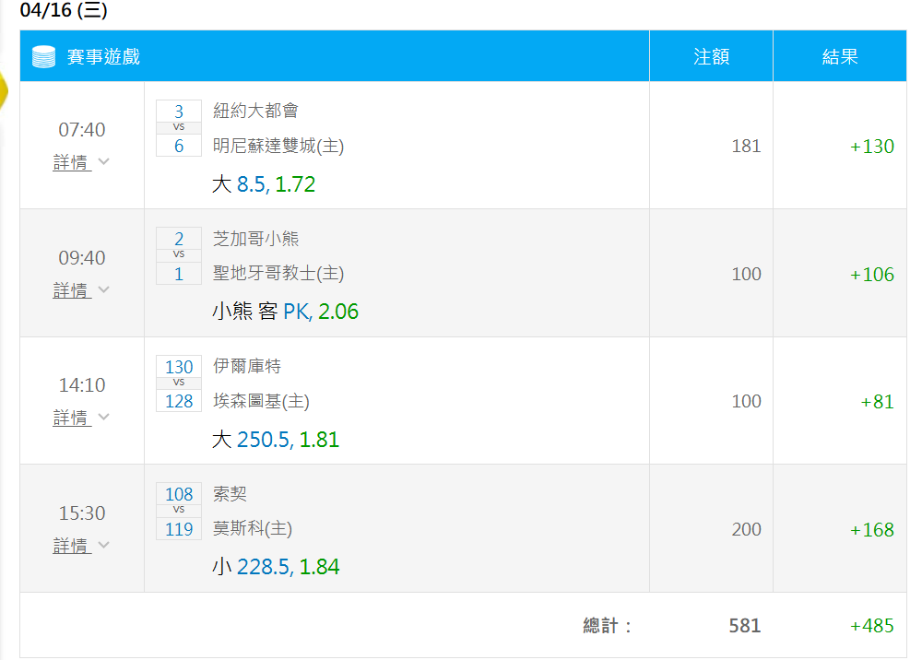Click the bet line 大 250.5, 1.81

pyautogui.click(x=276, y=439)
